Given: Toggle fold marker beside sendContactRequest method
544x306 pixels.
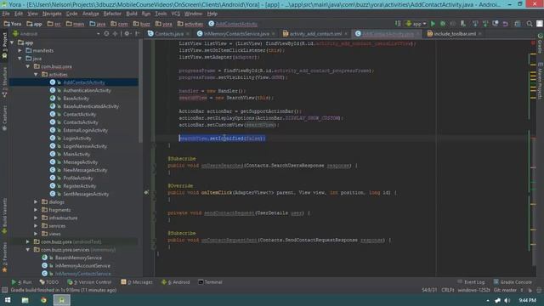Looking at the screenshot, I should [x=154, y=213].
